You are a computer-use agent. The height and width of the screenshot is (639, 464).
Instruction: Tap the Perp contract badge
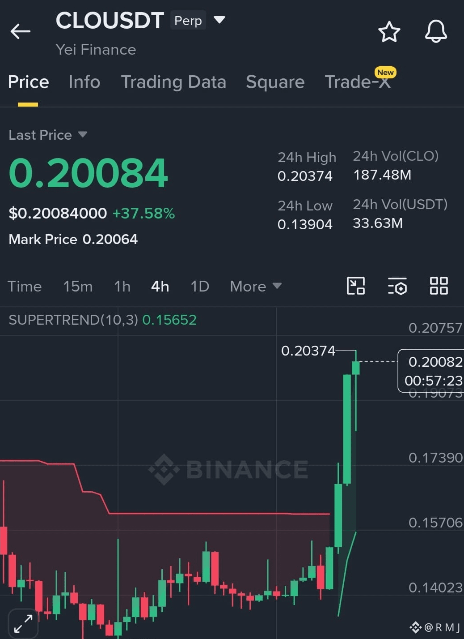pyautogui.click(x=188, y=20)
